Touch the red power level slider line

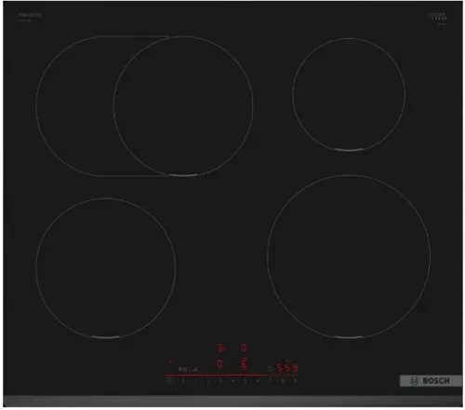click(x=231, y=375)
